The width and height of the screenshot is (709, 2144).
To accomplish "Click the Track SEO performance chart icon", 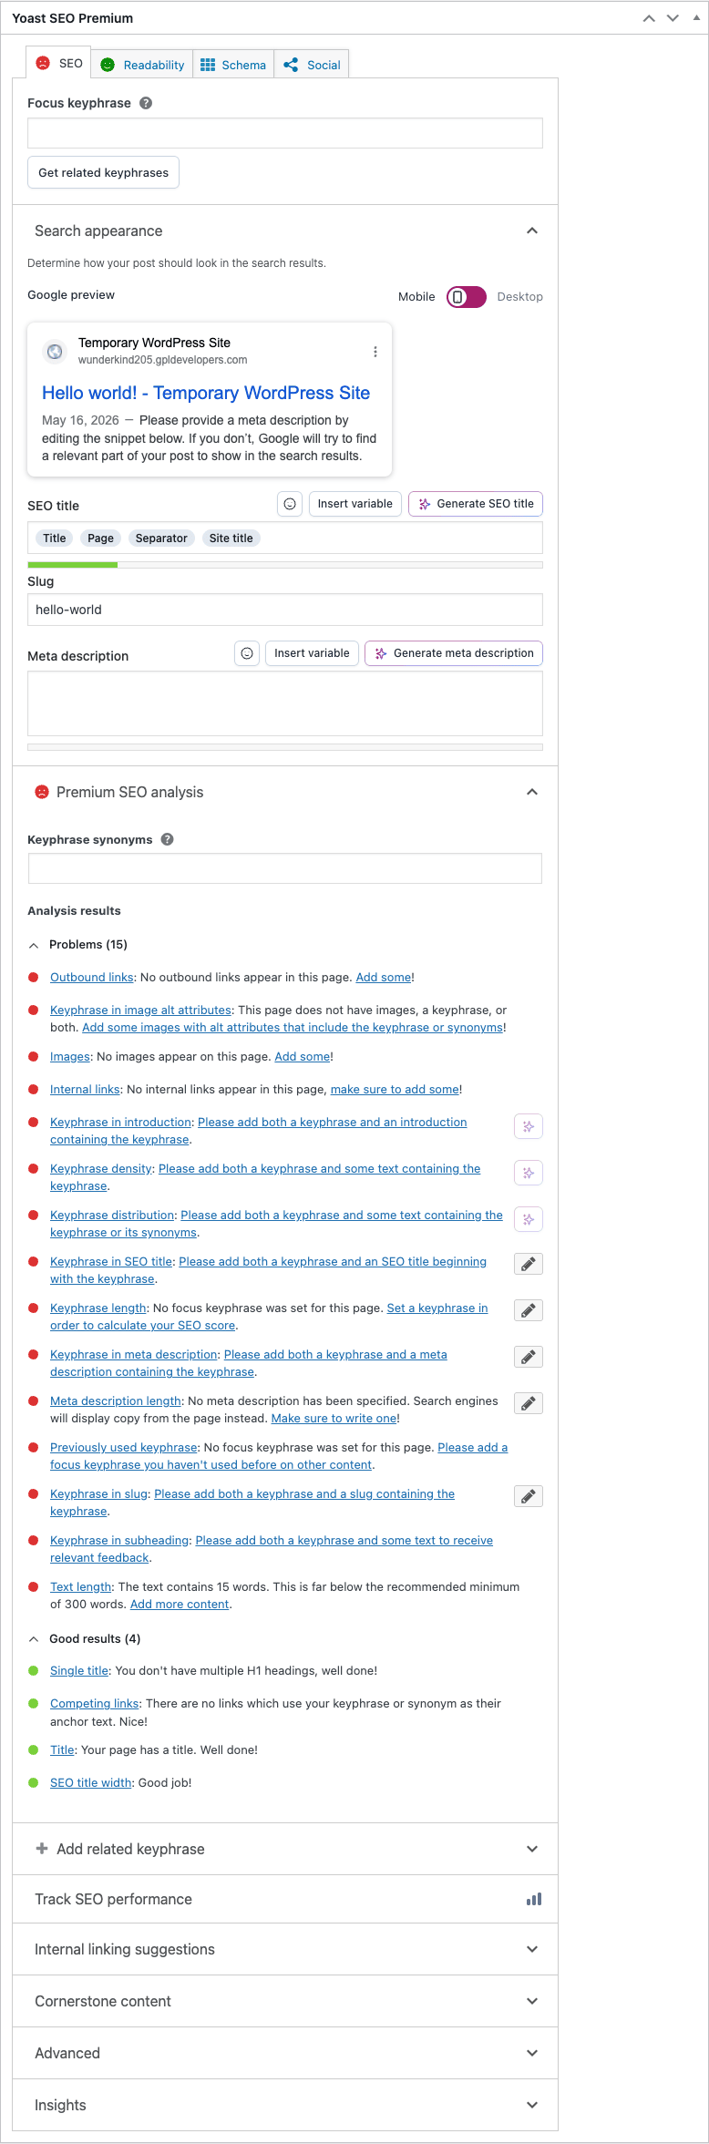I will pos(534,1899).
